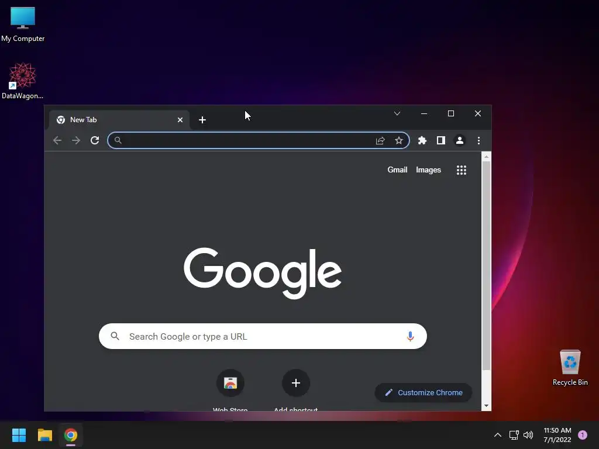Click the Customize Chrome button
Screen dimensions: 599x449
pyautogui.click(x=424, y=392)
